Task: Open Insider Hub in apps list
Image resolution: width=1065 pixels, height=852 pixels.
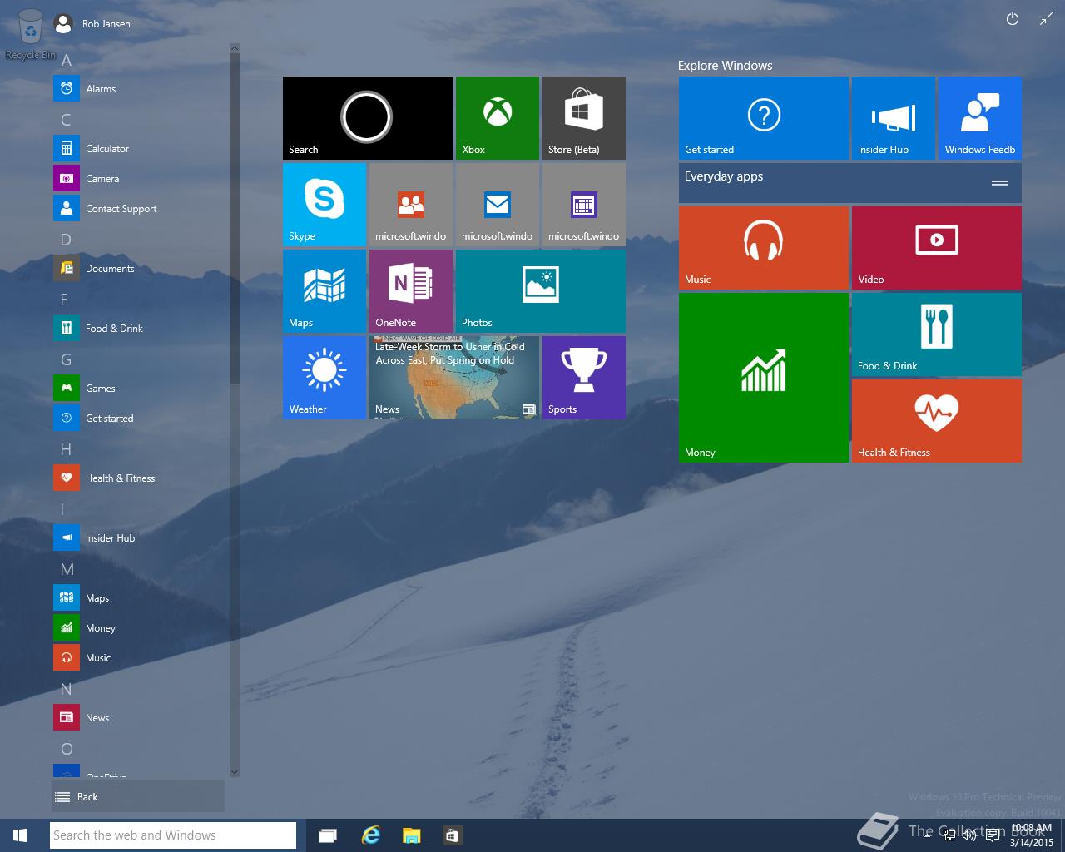Action: 140,538
